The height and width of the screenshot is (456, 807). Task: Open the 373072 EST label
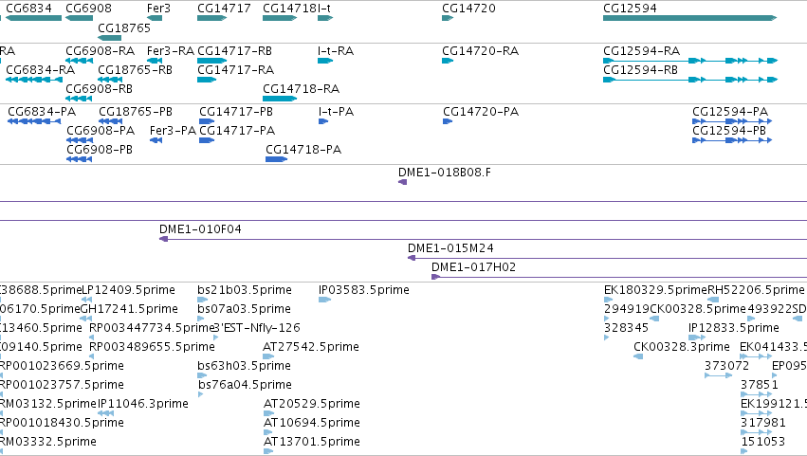[726, 367]
